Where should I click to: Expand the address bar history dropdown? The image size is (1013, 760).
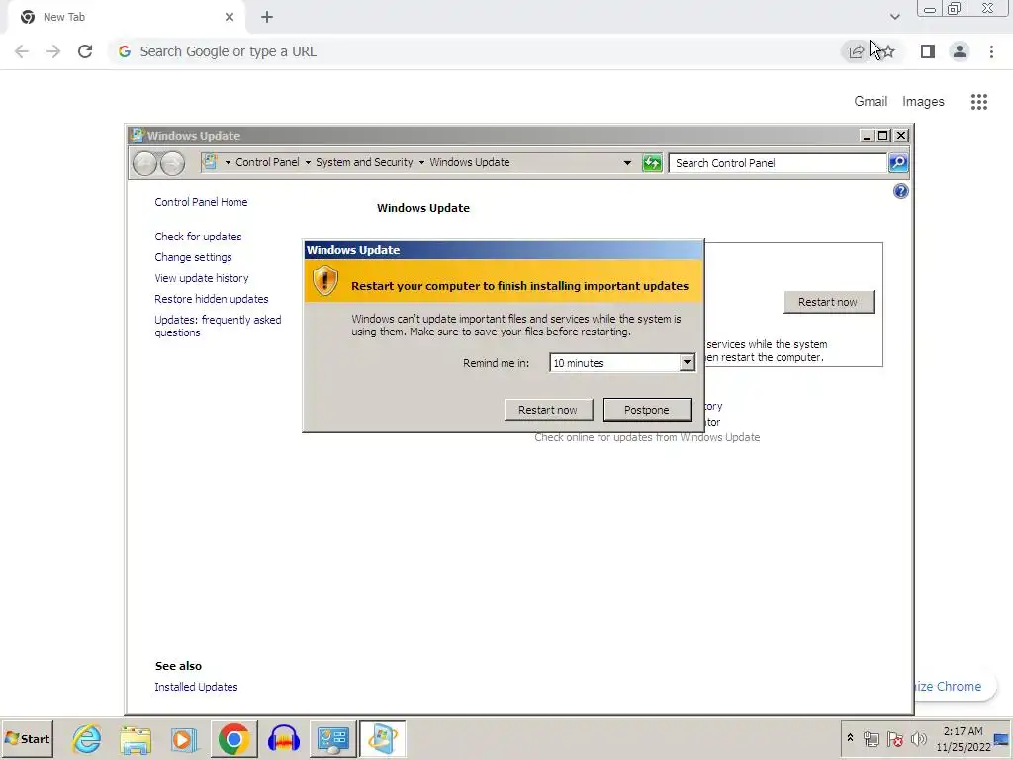pyautogui.click(x=627, y=163)
